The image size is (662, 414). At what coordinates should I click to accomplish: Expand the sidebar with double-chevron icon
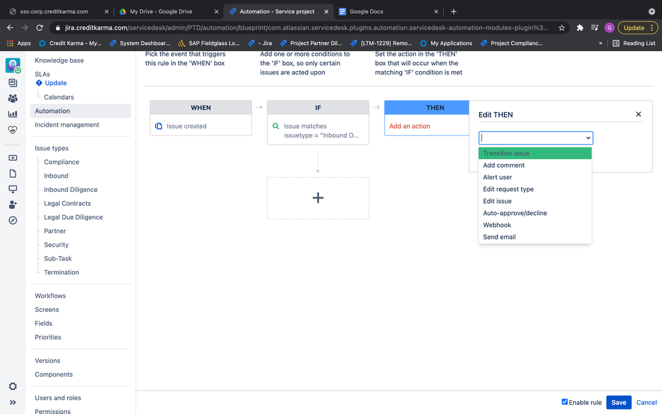[13, 402]
